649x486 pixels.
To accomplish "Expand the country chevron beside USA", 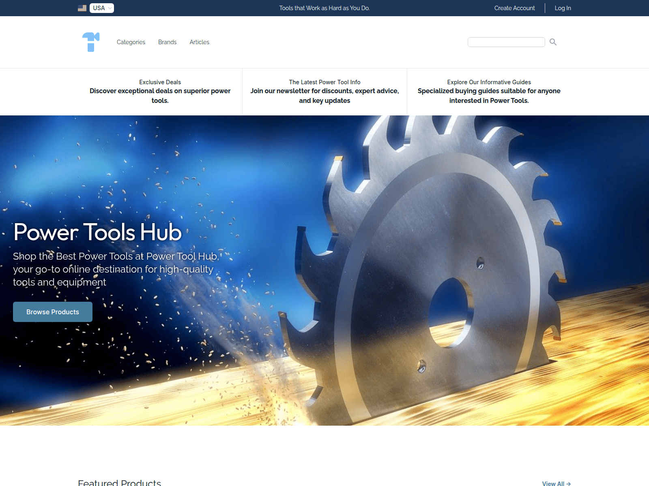I will point(110,8).
